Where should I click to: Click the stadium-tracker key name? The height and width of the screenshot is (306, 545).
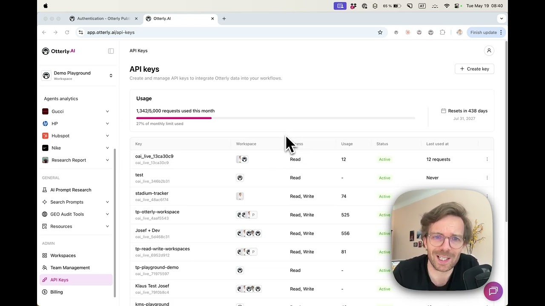coord(152,193)
